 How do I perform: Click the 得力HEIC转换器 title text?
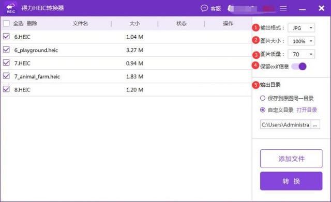coord(42,8)
